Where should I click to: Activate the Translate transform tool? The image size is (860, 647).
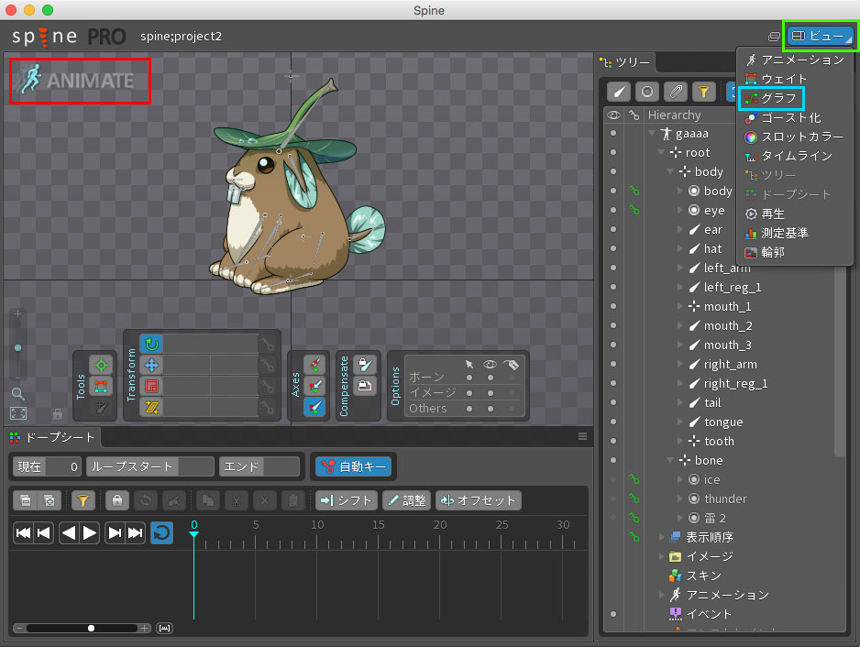click(x=151, y=365)
